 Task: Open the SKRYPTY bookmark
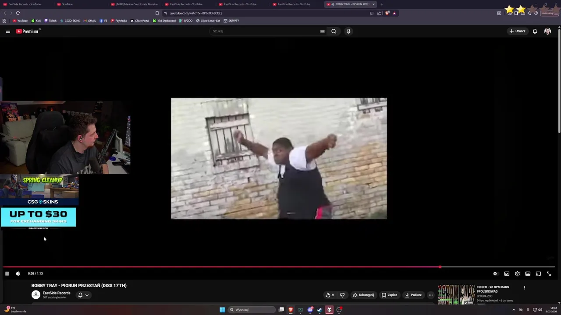coord(231,21)
